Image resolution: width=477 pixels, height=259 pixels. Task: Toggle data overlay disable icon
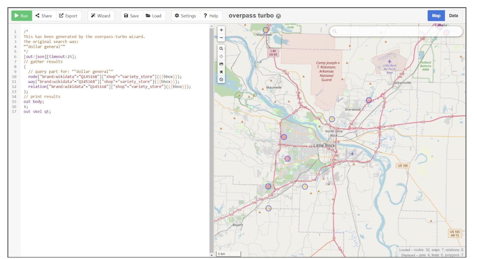tap(221, 79)
